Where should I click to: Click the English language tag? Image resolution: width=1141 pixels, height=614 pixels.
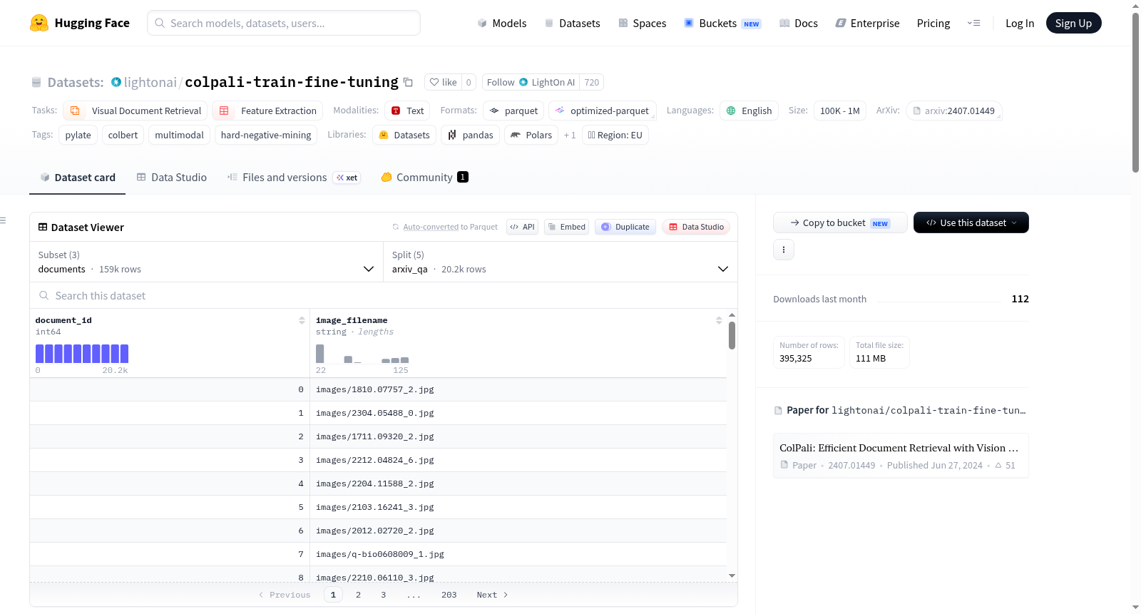(749, 111)
